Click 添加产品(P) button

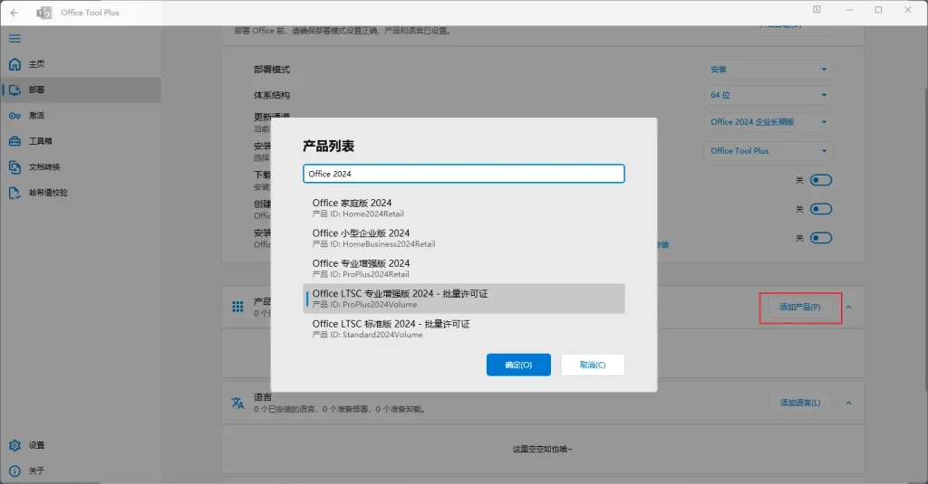click(x=800, y=308)
